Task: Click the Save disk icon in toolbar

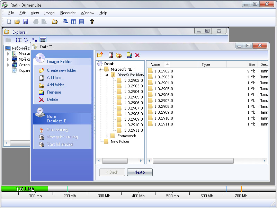Action: coord(25,22)
